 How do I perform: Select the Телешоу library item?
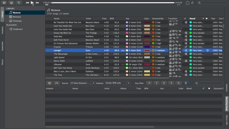point(17,21)
